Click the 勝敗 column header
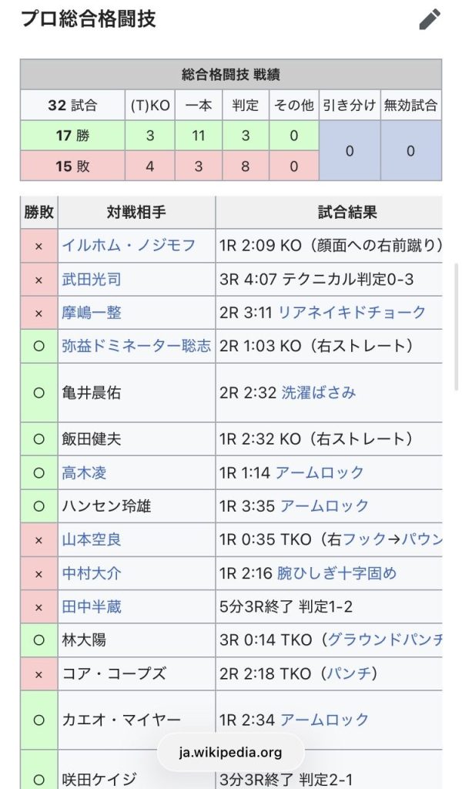 [39, 212]
